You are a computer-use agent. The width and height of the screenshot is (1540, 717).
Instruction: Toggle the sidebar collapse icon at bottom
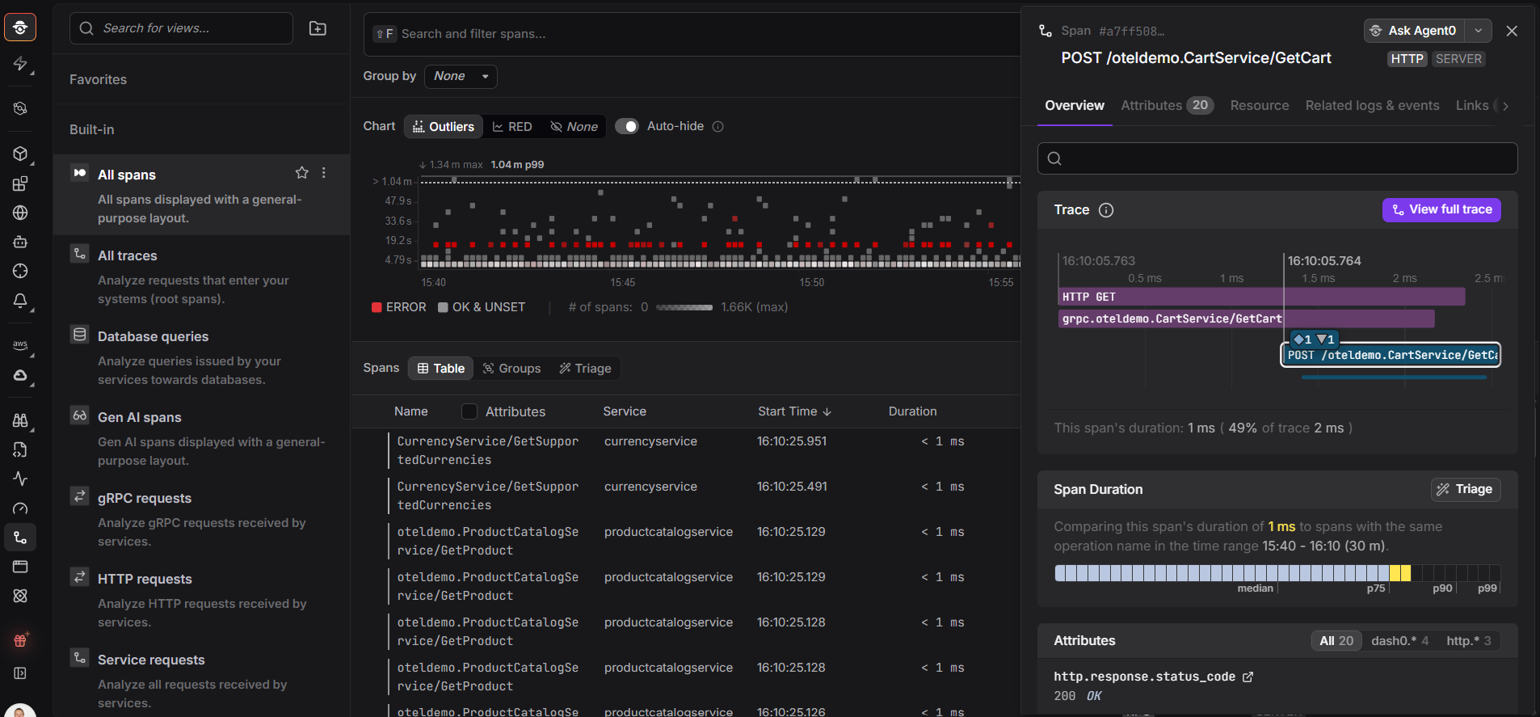(x=20, y=673)
